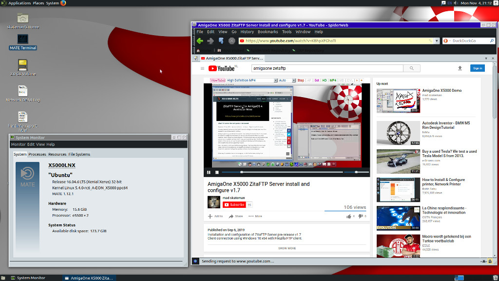499x281 pixels.
Task: Expand description with SHOW MORE
Action: [287, 248]
